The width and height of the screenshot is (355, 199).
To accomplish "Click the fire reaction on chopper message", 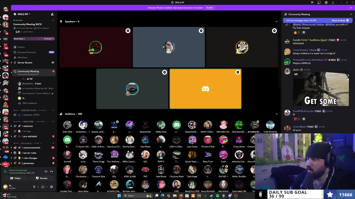I will 296,32.
